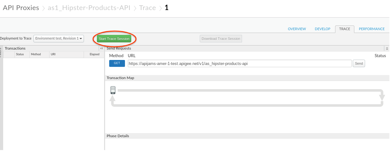Click the Trace breadcrumb link
390x151 pixels.
point(147,8)
